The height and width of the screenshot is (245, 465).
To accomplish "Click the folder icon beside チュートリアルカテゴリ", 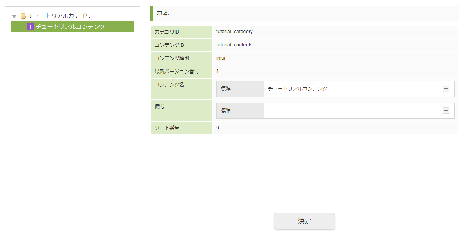I will coord(23,16).
